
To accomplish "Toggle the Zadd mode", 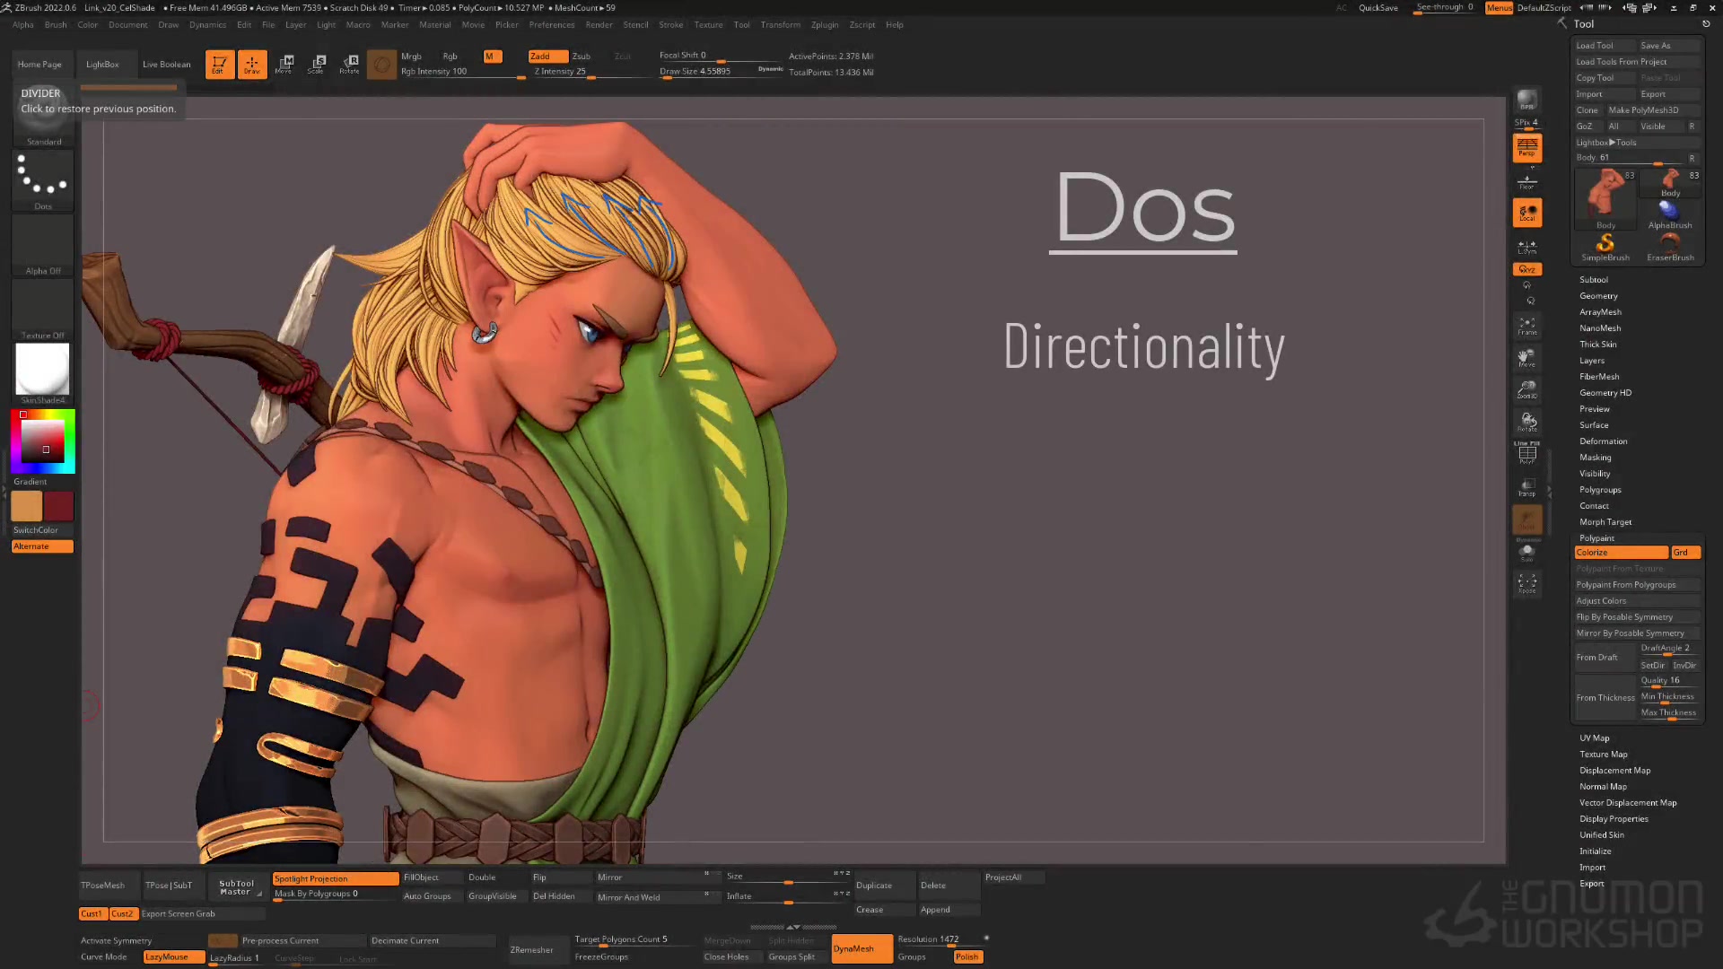I will 547,56.
